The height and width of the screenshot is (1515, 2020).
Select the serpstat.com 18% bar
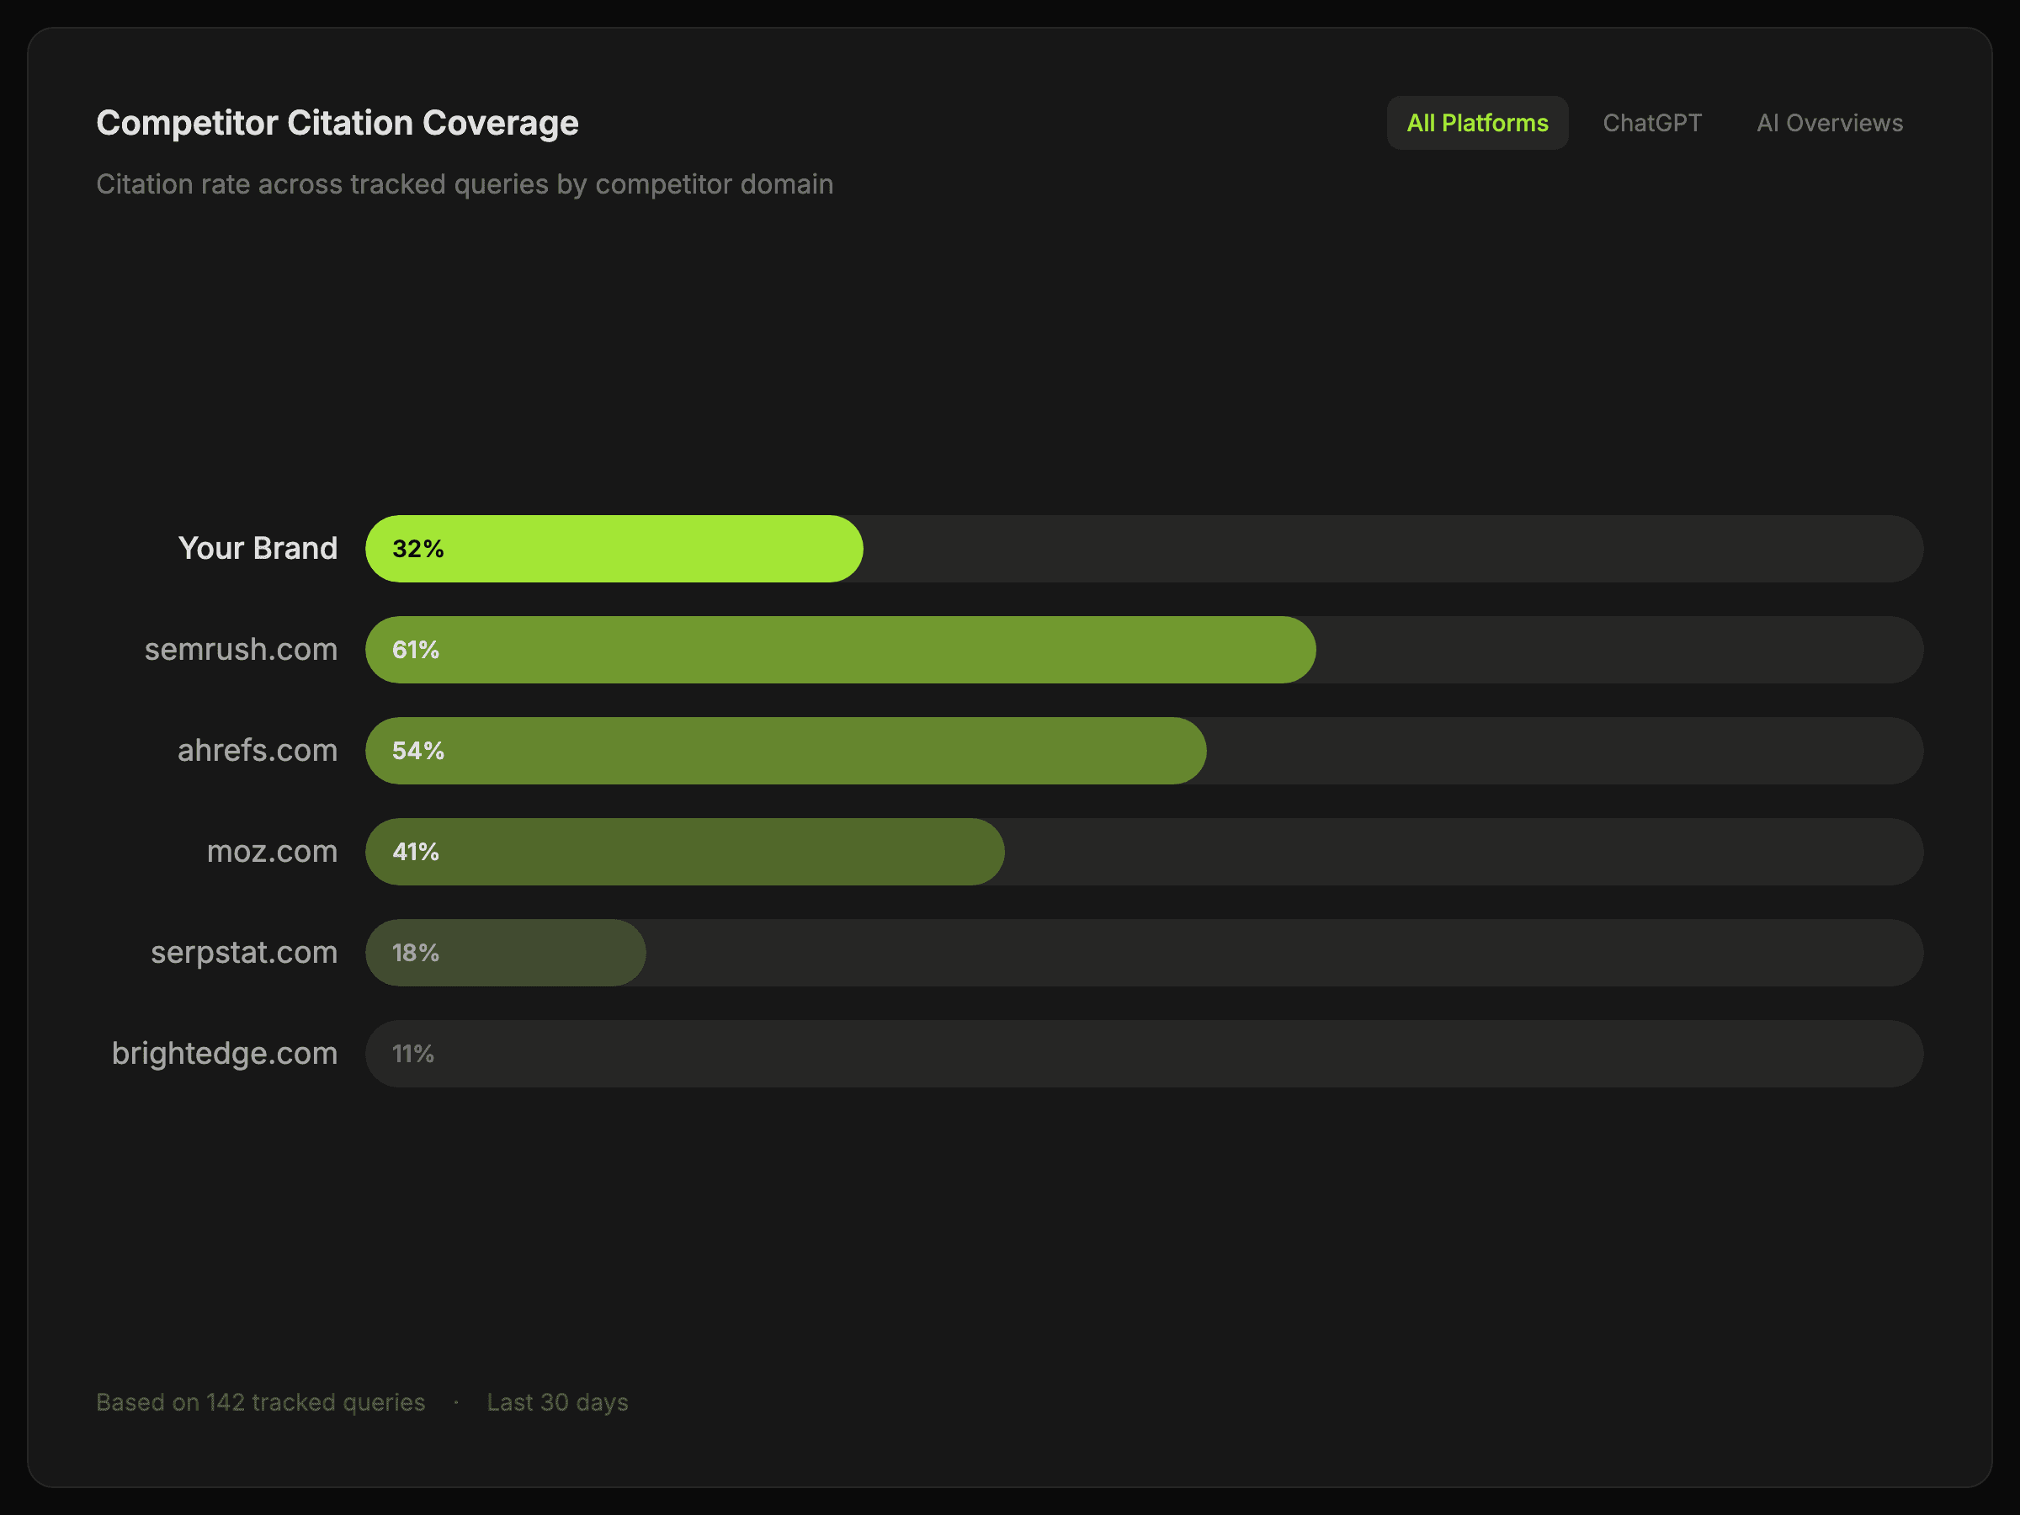point(505,954)
